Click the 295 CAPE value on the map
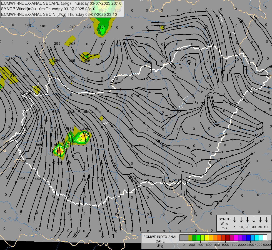Viewport: 272px width, 250px height. 72,44
